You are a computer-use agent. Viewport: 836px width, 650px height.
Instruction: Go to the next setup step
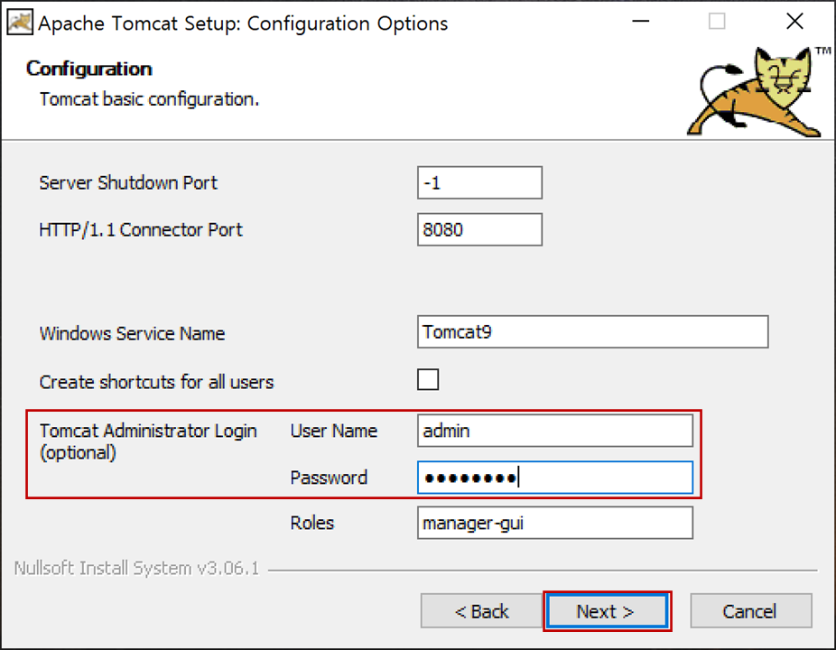click(x=607, y=611)
